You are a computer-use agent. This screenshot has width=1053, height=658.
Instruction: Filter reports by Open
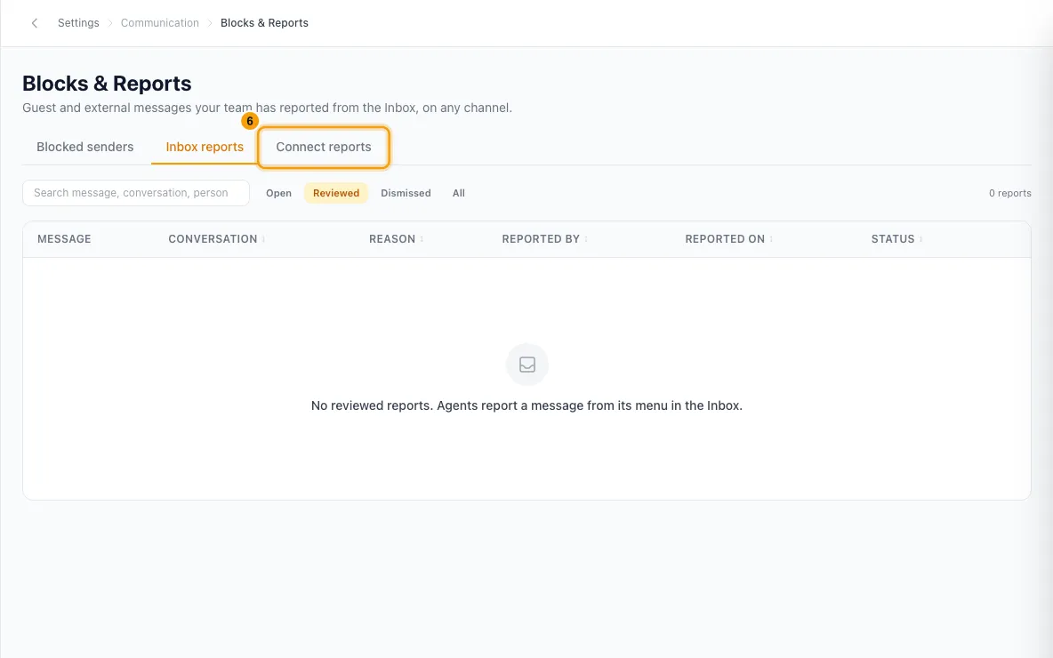[278, 193]
